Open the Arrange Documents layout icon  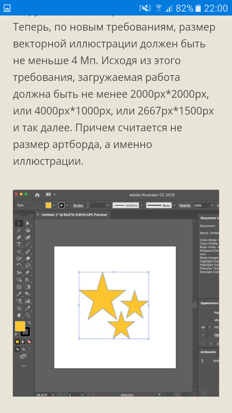[49, 195]
